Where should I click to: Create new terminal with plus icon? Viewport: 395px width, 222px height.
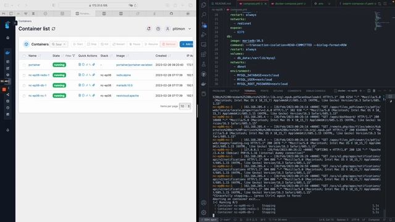coord(360,91)
